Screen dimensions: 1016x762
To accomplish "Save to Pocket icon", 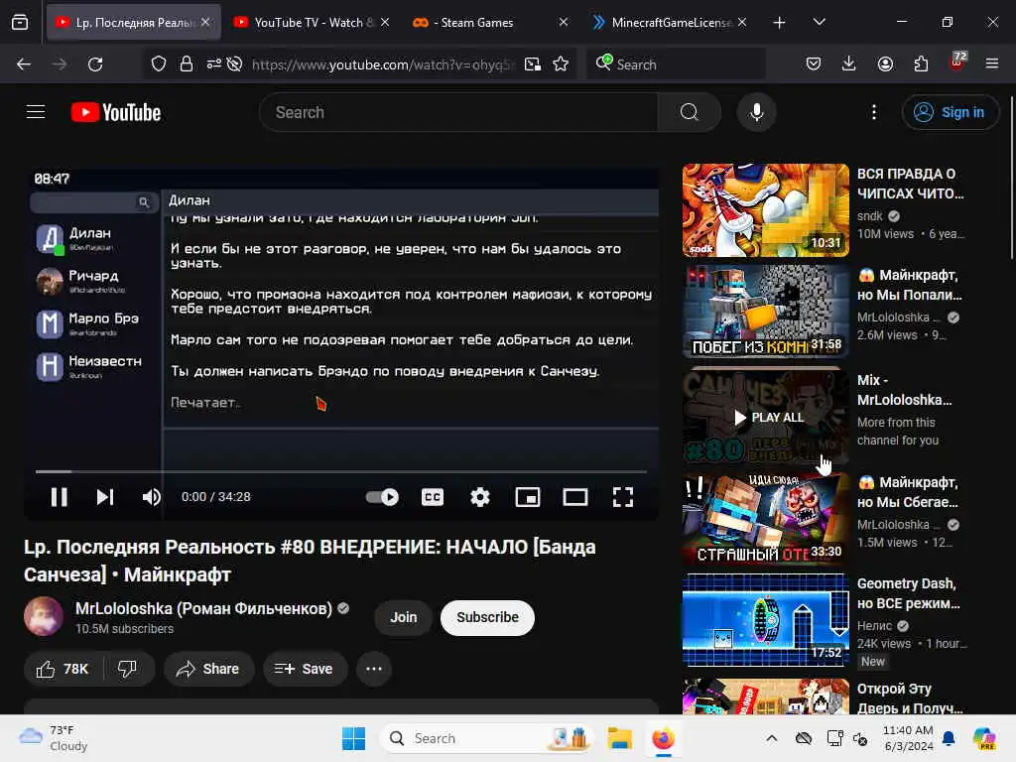I will [814, 63].
